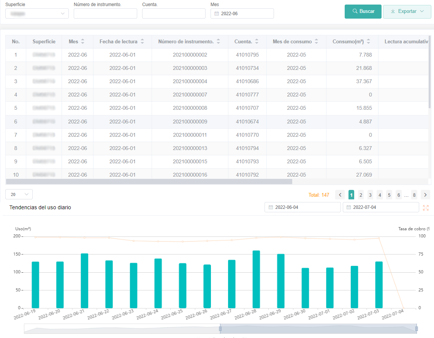This screenshot has height=338, width=434.
Task: Click the sort arrows on Mes column
Action: coord(83,41)
